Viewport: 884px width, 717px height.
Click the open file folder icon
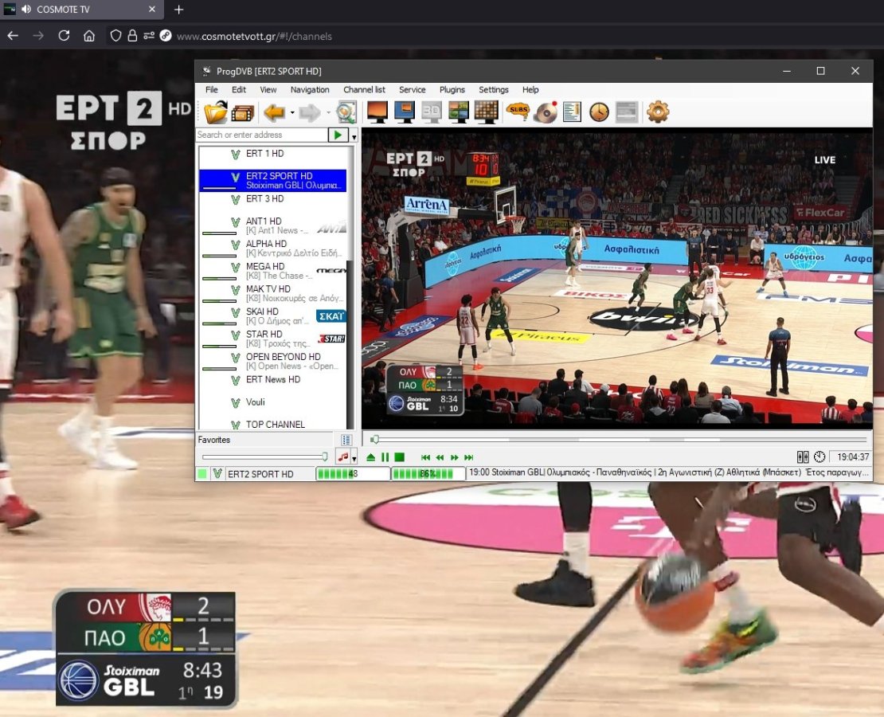tap(215, 112)
